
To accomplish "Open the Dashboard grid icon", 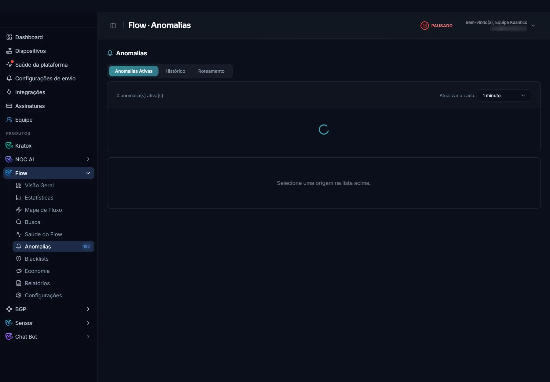I will click(9, 37).
